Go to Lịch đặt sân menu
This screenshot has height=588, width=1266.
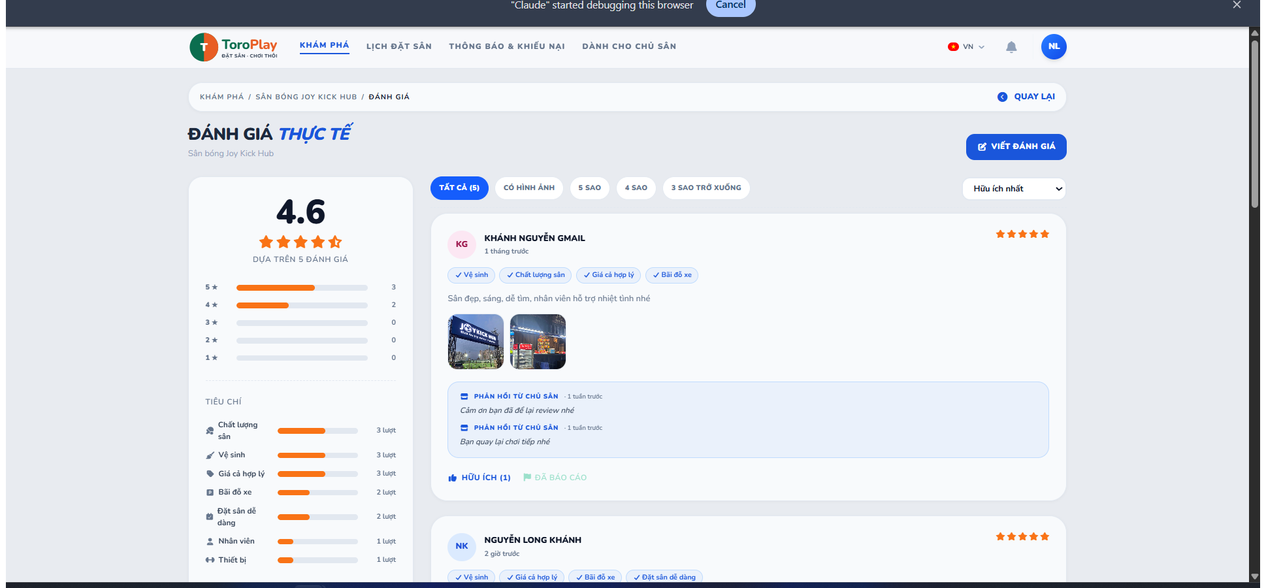pos(399,46)
